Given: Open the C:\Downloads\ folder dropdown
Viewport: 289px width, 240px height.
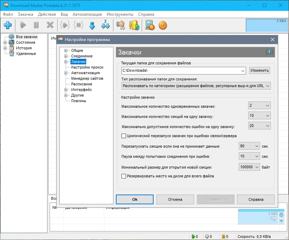Looking at the screenshot, I should click(x=243, y=71).
